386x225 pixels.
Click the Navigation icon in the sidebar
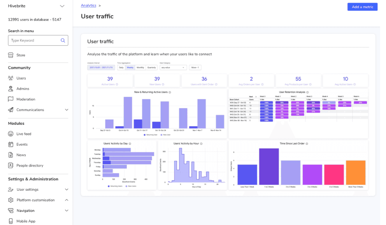[x=11, y=211]
